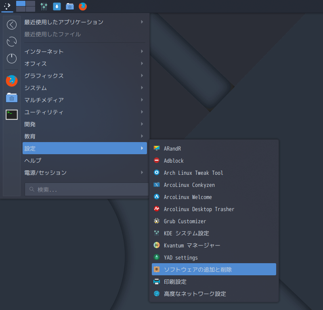Open the マルチメディア category
This screenshot has width=323, height=310.
(x=85, y=100)
